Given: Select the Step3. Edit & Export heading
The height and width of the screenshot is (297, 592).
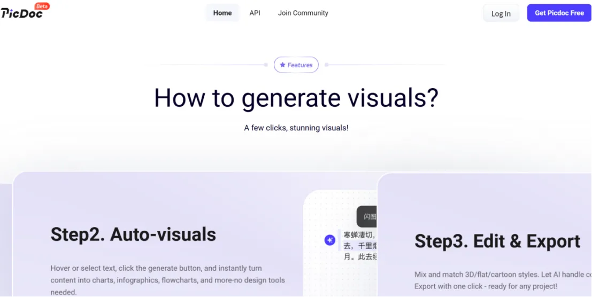Looking at the screenshot, I should tap(497, 241).
